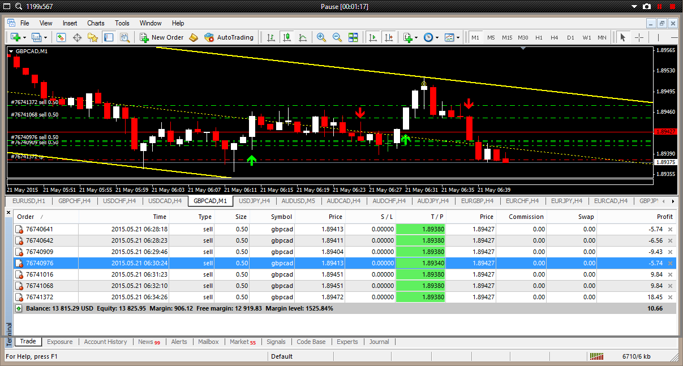Zoom in on the chart
Viewport: 683px width, 366px height.
tap(321, 37)
